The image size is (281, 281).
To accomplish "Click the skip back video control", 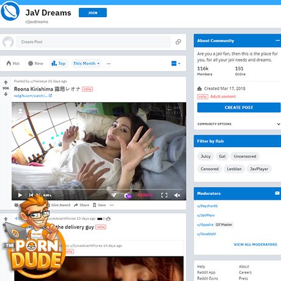I will 31,195.
